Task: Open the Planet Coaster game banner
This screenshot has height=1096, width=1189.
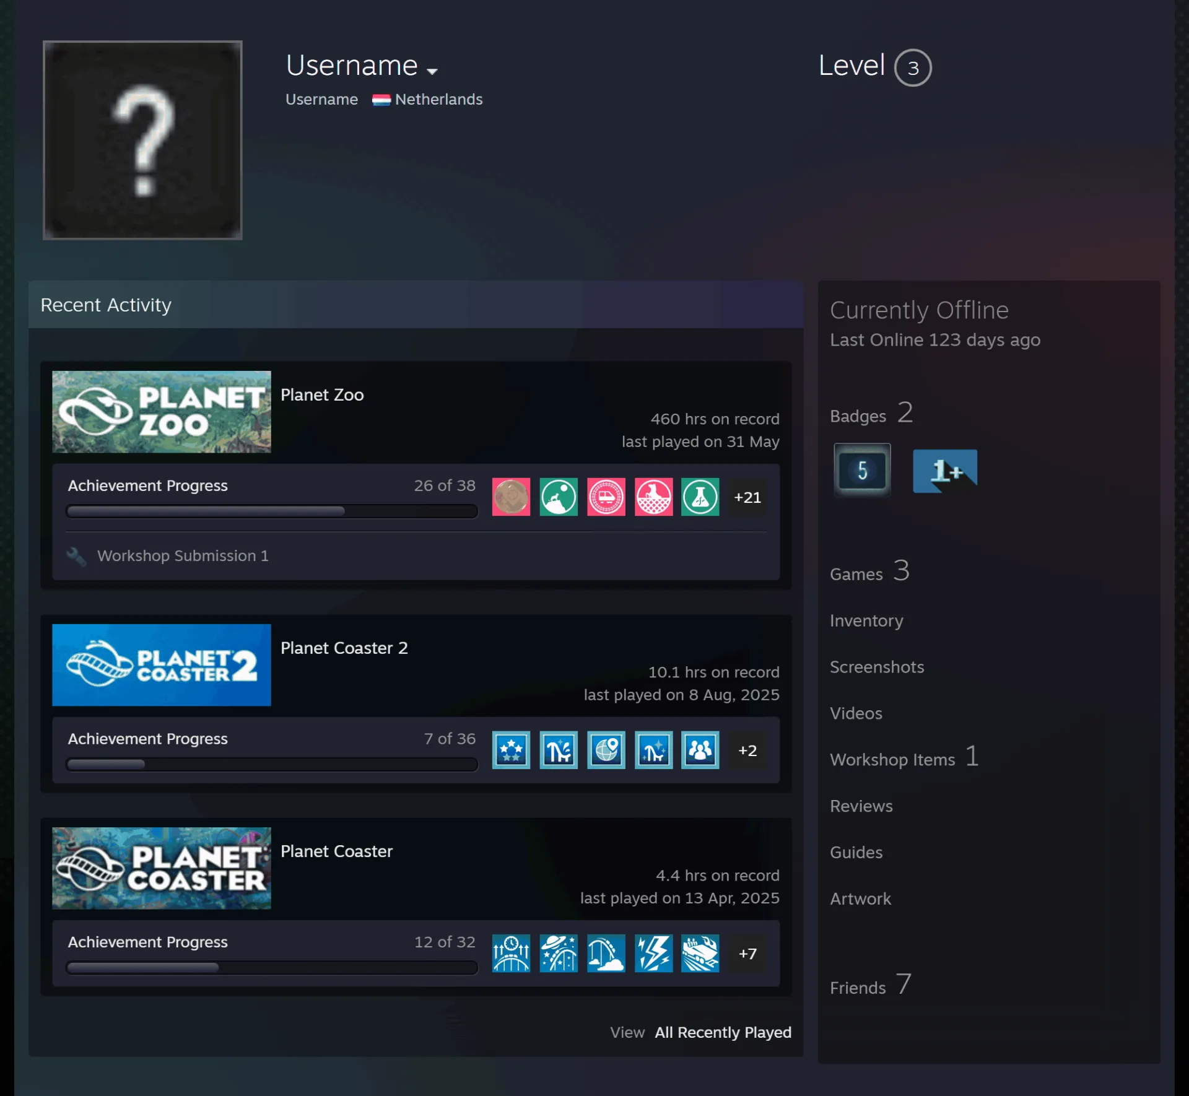Action: coord(162,868)
